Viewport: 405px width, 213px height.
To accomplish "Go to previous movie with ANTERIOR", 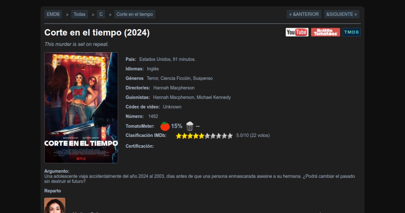I will click(304, 14).
